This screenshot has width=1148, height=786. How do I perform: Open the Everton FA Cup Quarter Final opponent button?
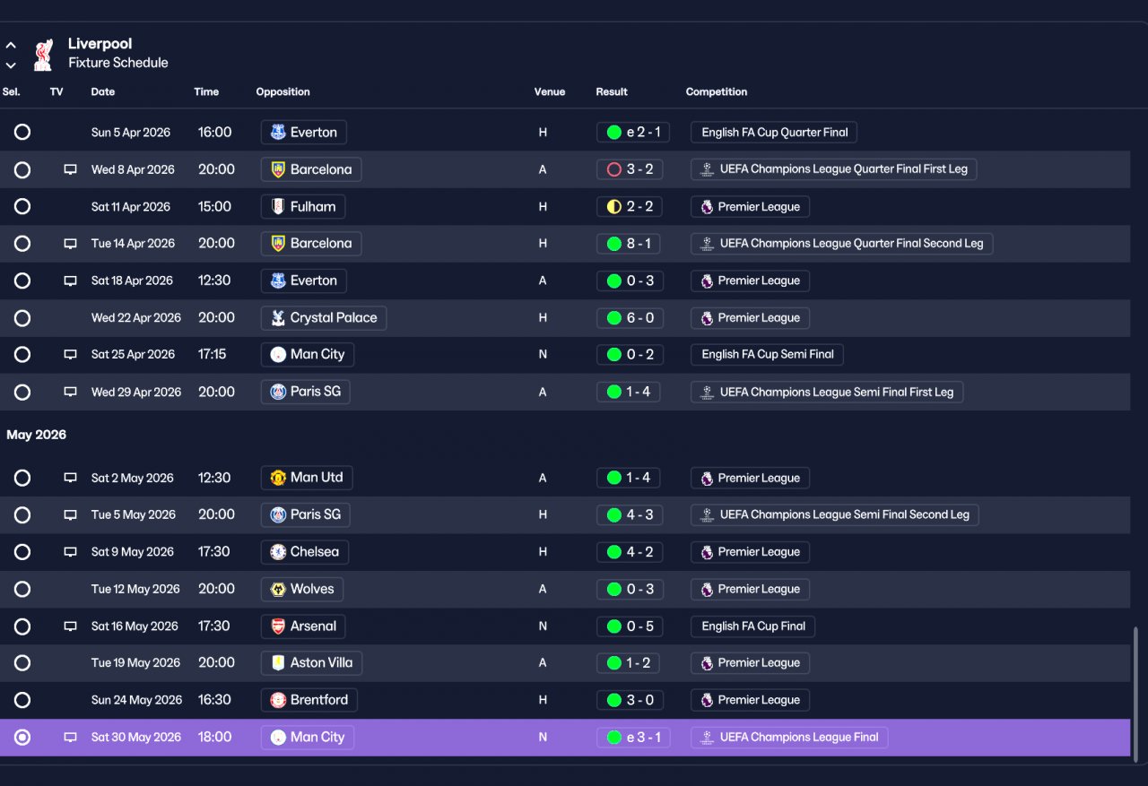click(x=303, y=133)
